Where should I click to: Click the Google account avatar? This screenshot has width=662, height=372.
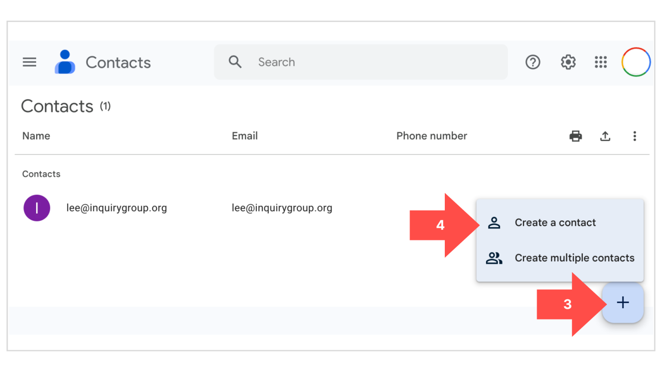(x=636, y=62)
